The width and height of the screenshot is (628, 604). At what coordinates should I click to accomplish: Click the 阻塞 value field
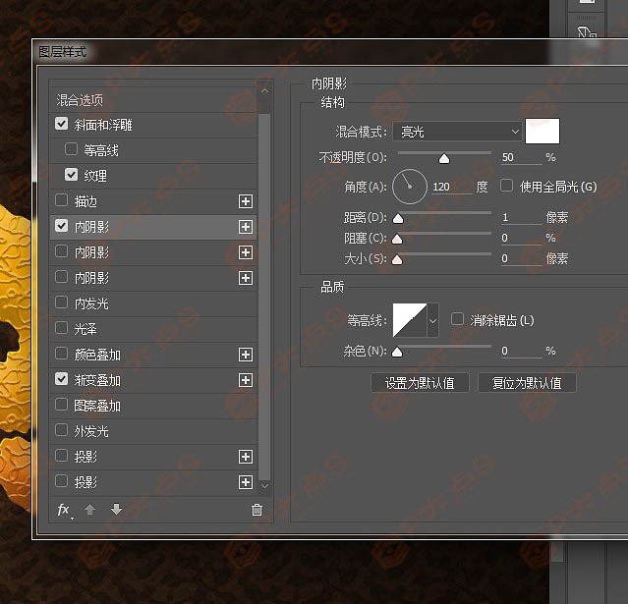[x=522, y=238]
